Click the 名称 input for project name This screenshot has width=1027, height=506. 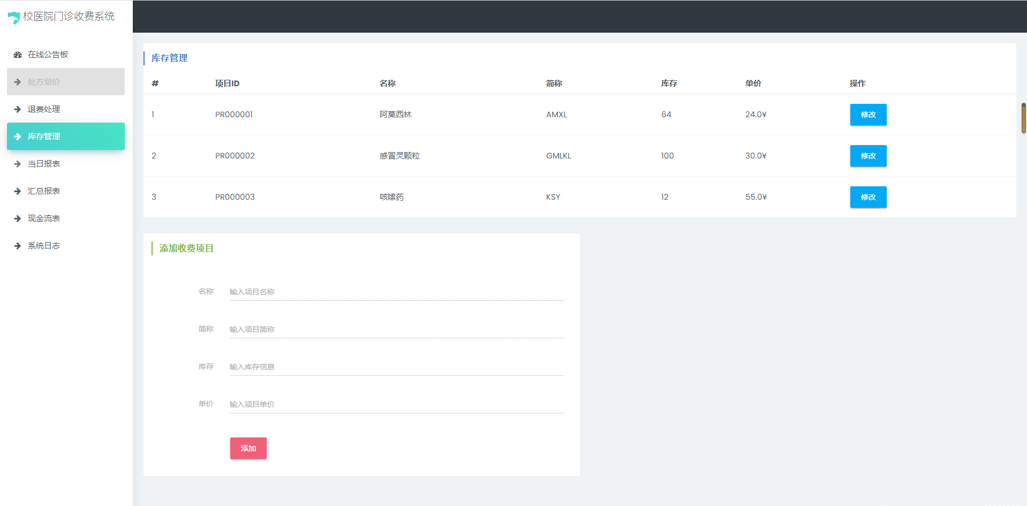pyautogui.click(x=395, y=291)
